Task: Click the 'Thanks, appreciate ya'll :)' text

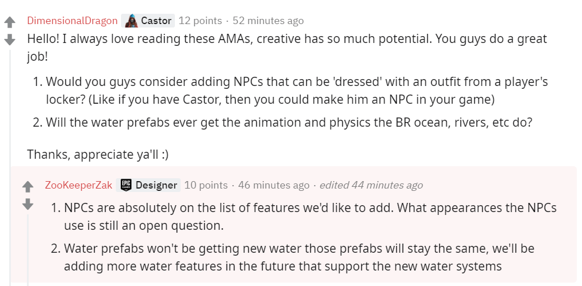Action: [x=97, y=154]
